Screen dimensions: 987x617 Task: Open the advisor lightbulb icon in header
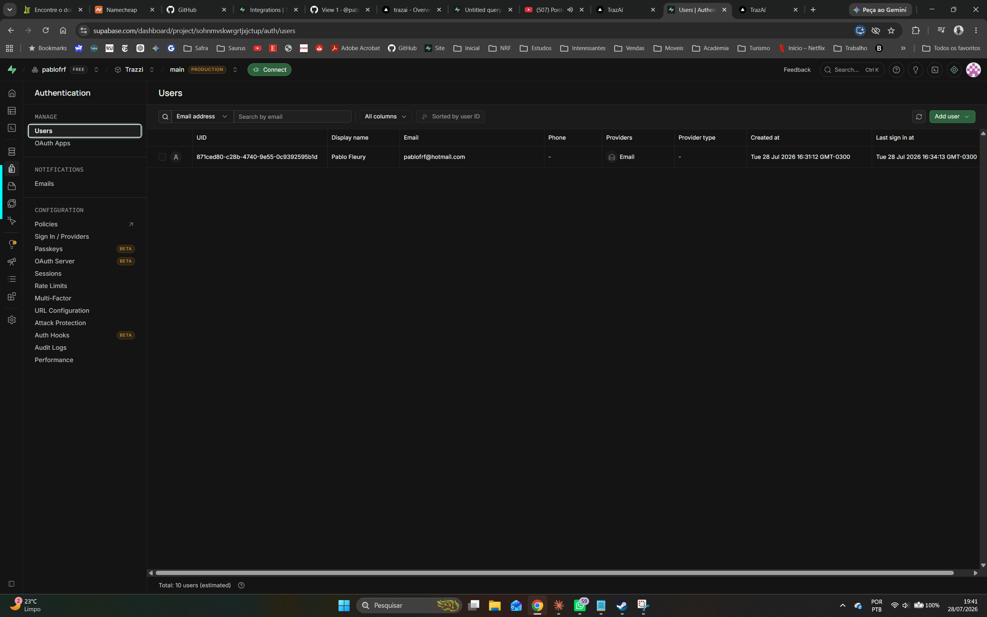tap(916, 70)
